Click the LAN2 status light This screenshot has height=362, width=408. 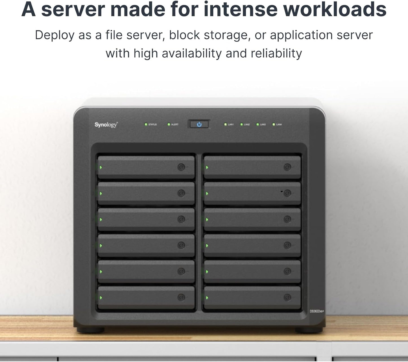point(241,124)
